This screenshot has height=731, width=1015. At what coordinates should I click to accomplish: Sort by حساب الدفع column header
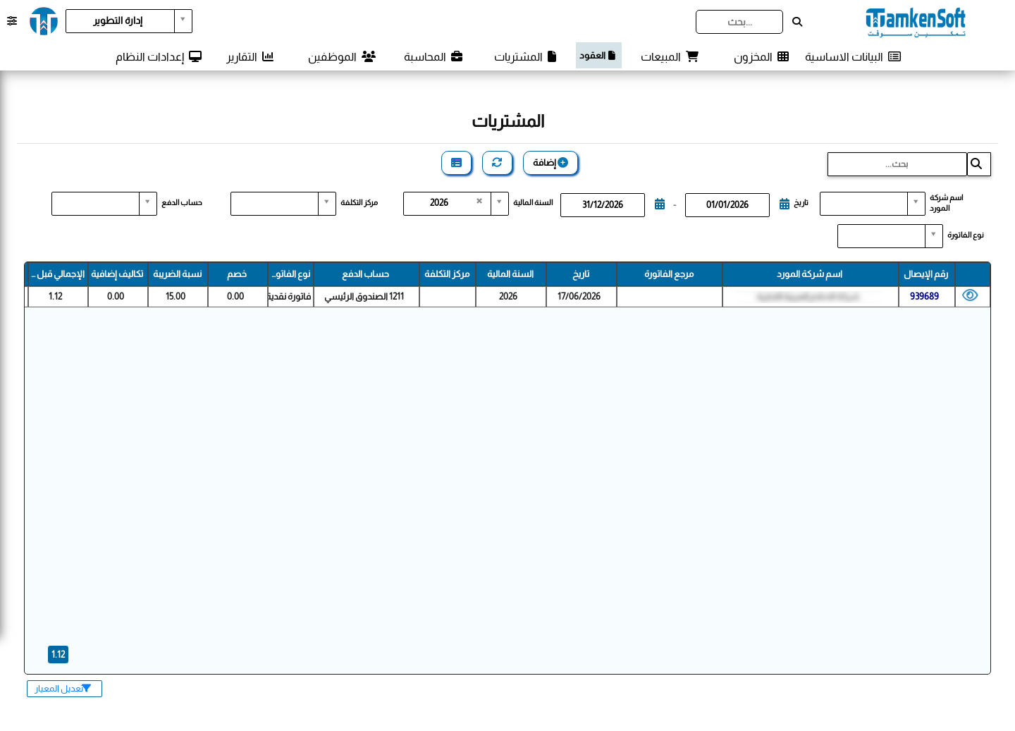[x=366, y=274]
